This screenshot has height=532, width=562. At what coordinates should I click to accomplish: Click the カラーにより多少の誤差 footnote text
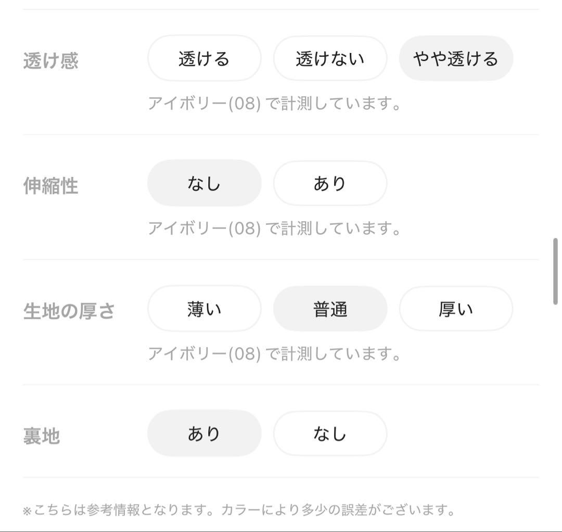point(338,510)
